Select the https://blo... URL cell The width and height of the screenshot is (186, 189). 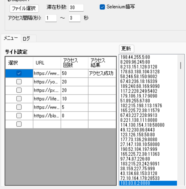[47, 116]
